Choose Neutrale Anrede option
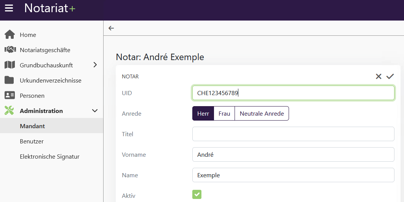 pyautogui.click(x=262, y=113)
